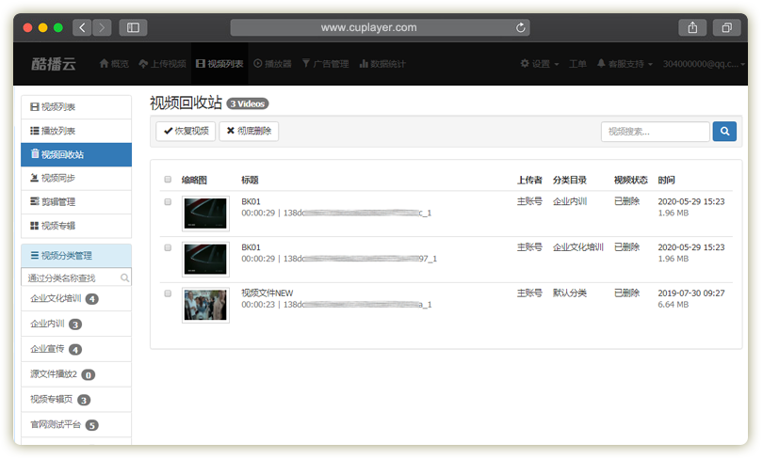Click the Safari share icon
Image resolution: width=763 pixels, height=459 pixels.
(692, 28)
